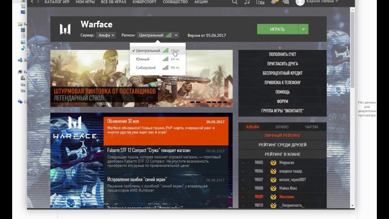The width and height of the screenshot is (389, 219).
Task: Click Computer icon in Explorer sidebar
Action: 20,72
